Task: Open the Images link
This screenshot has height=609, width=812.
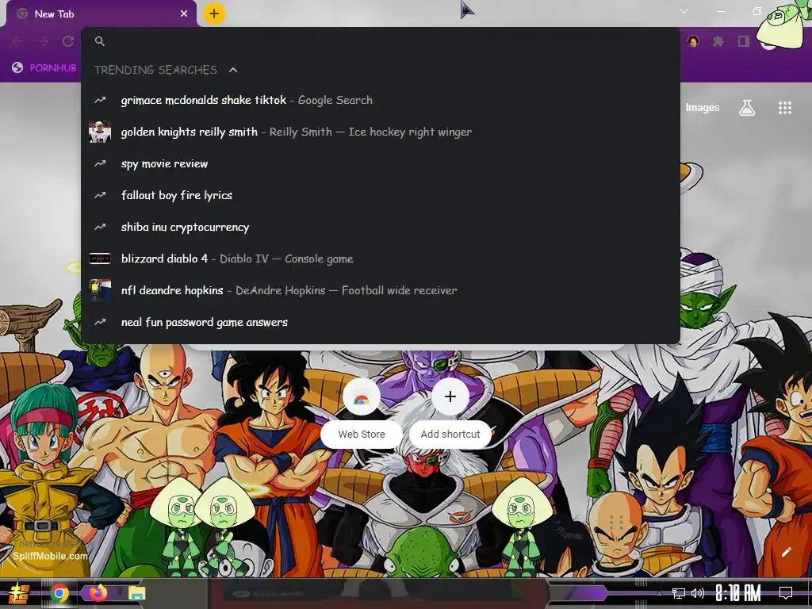Action: click(x=703, y=108)
